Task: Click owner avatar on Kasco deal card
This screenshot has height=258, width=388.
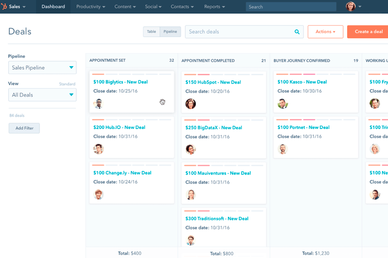Action: pyautogui.click(x=283, y=104)
